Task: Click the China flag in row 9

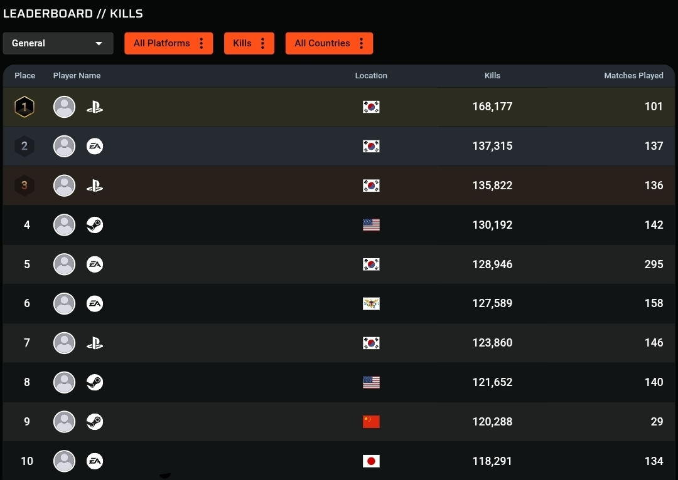Action: pyautogui.click(x=371, y=422)
